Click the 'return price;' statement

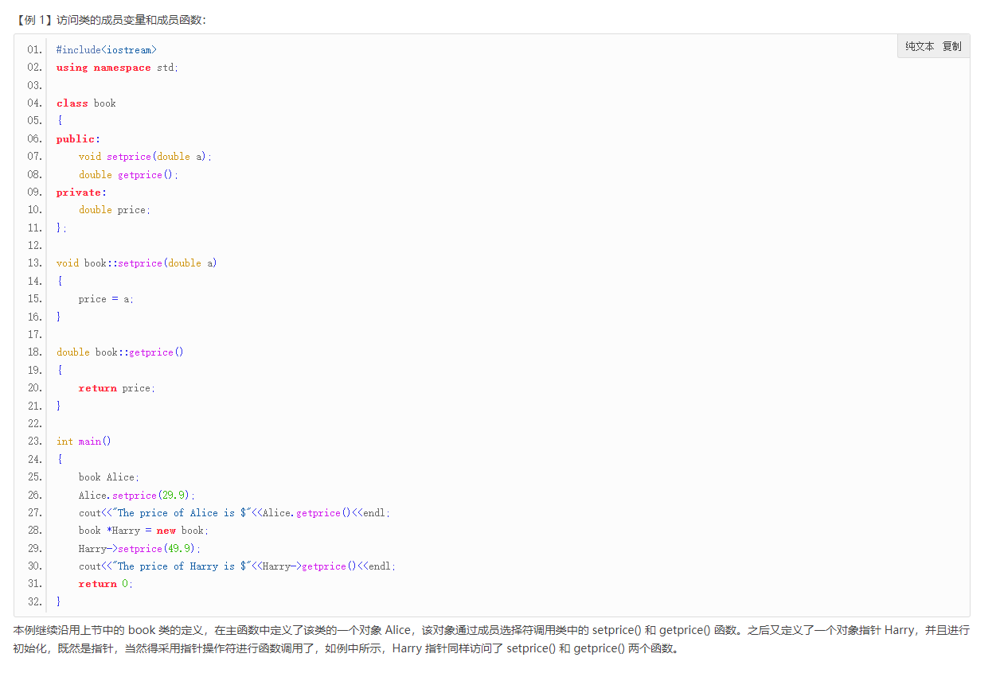coord(117,388)
